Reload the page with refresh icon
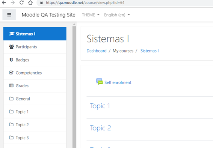 coord(21,3)
